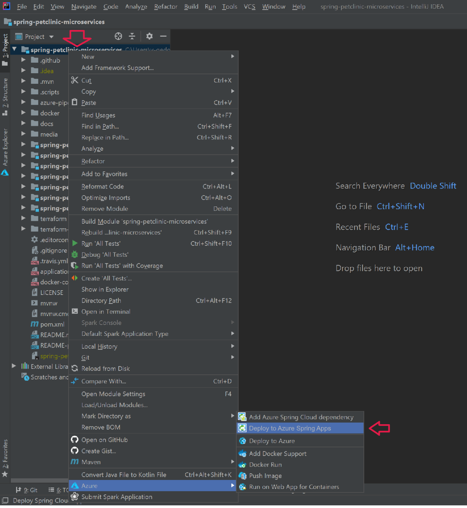Open the Project view dropdown selector
The image size is (467, 508).
tap(35, 37)
